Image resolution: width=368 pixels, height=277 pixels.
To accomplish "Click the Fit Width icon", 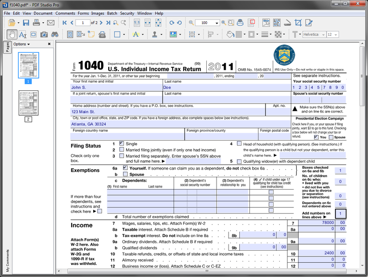I will (x=147, y=23).
